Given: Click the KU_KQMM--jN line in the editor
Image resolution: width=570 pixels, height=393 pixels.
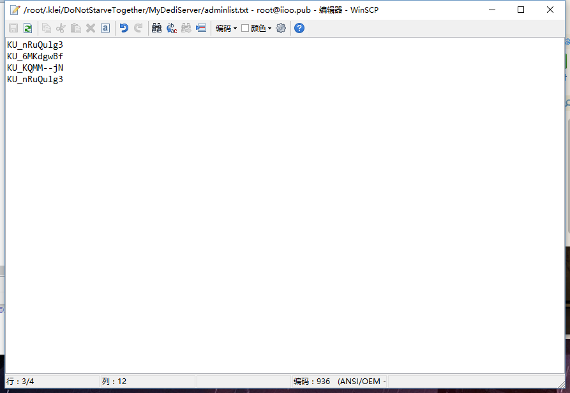Looking at the screenshot, I should [x=35, y=68].
